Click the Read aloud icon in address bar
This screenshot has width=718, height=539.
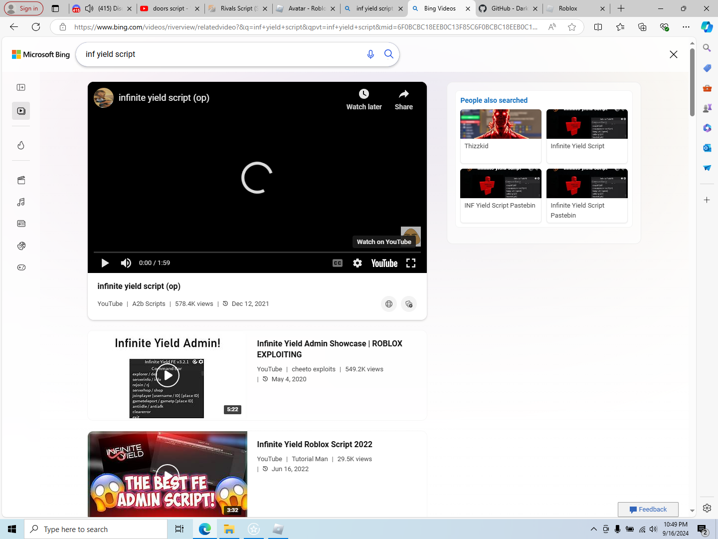(552, 27)
